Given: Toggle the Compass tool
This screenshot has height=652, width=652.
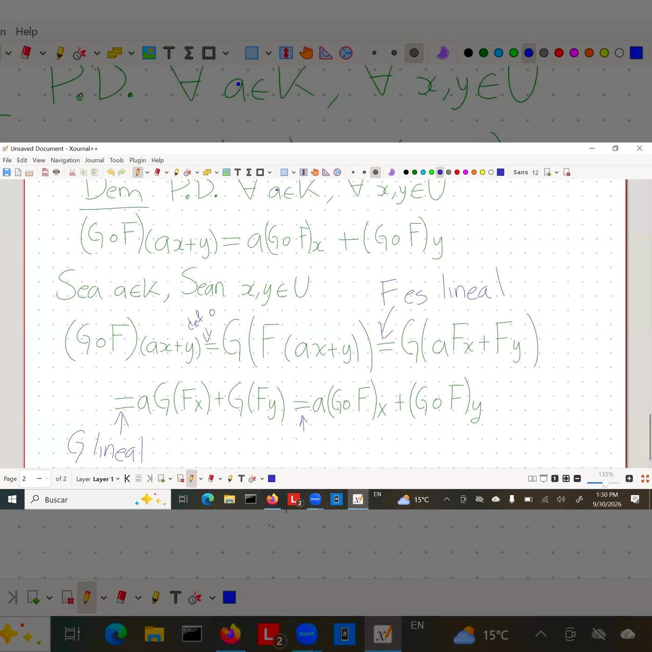Looking at the screenshot, I should pos(337,172).
